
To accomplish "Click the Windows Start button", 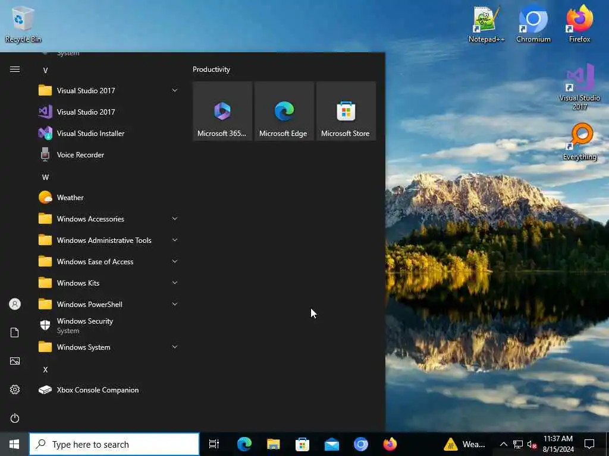I will point(14,444).
